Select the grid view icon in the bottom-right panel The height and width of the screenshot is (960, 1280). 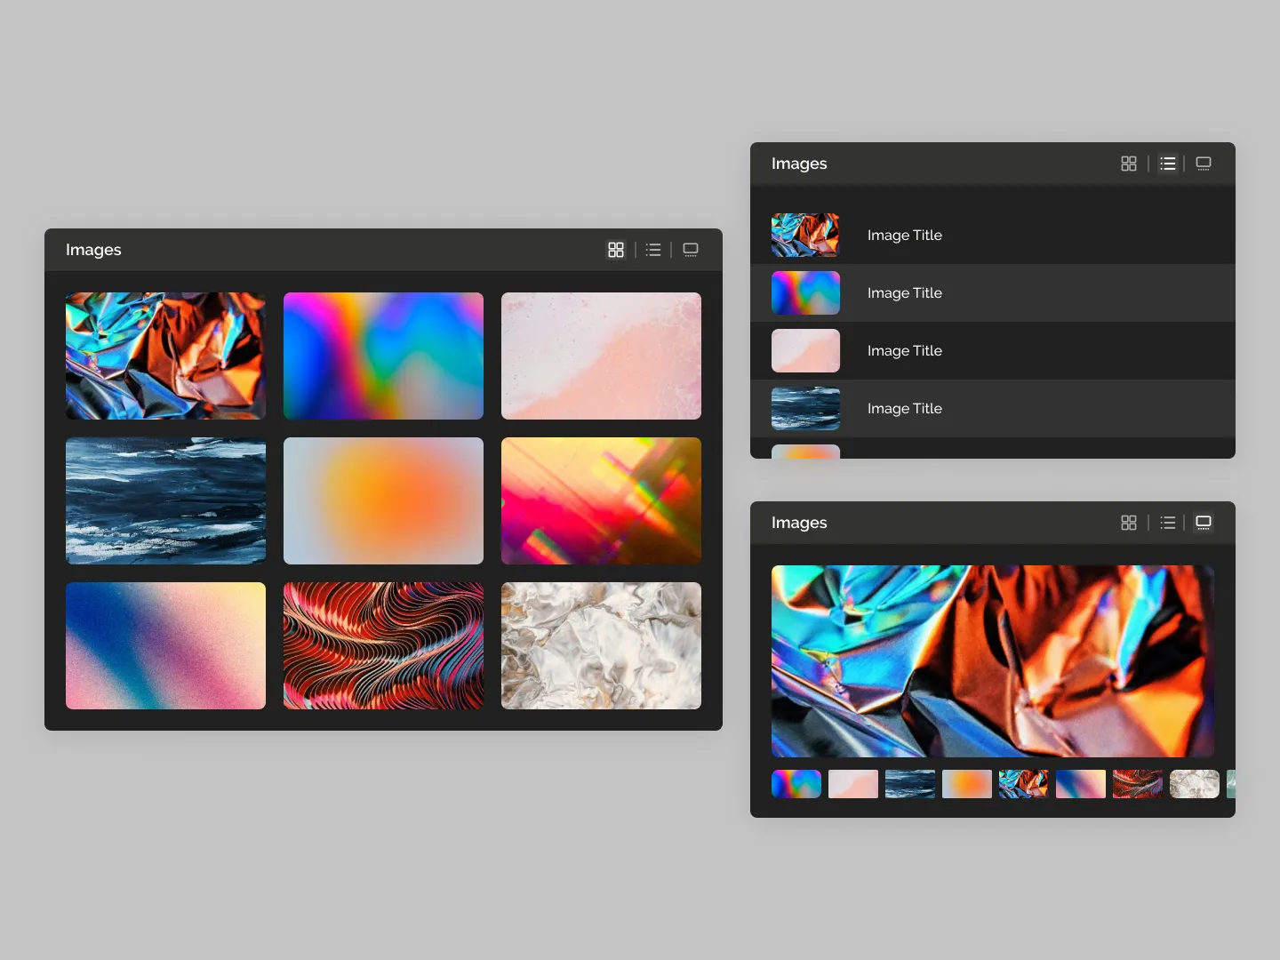(1129, 523)
